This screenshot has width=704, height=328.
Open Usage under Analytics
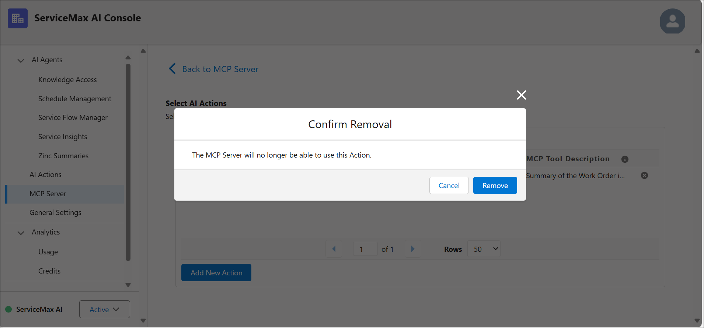48,252
